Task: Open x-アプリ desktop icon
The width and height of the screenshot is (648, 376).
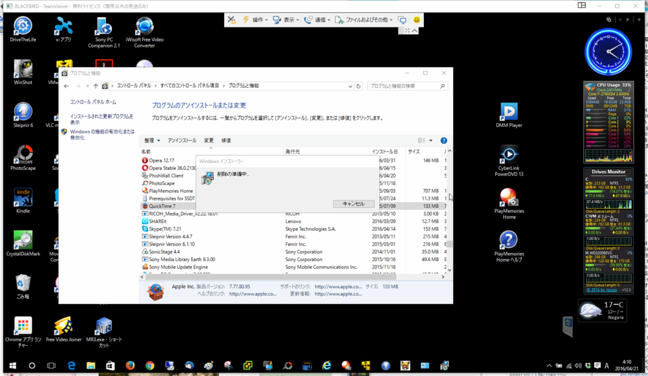Action: (x=63, y=30)
